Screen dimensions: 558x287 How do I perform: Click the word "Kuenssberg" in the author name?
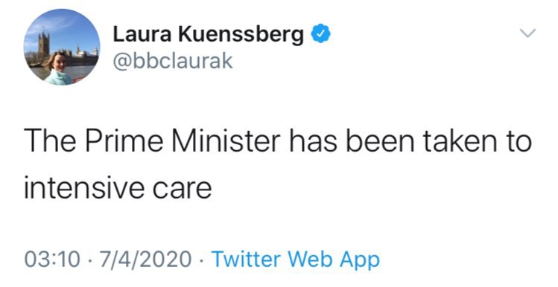pyautogui.click(x=241, y=35)
